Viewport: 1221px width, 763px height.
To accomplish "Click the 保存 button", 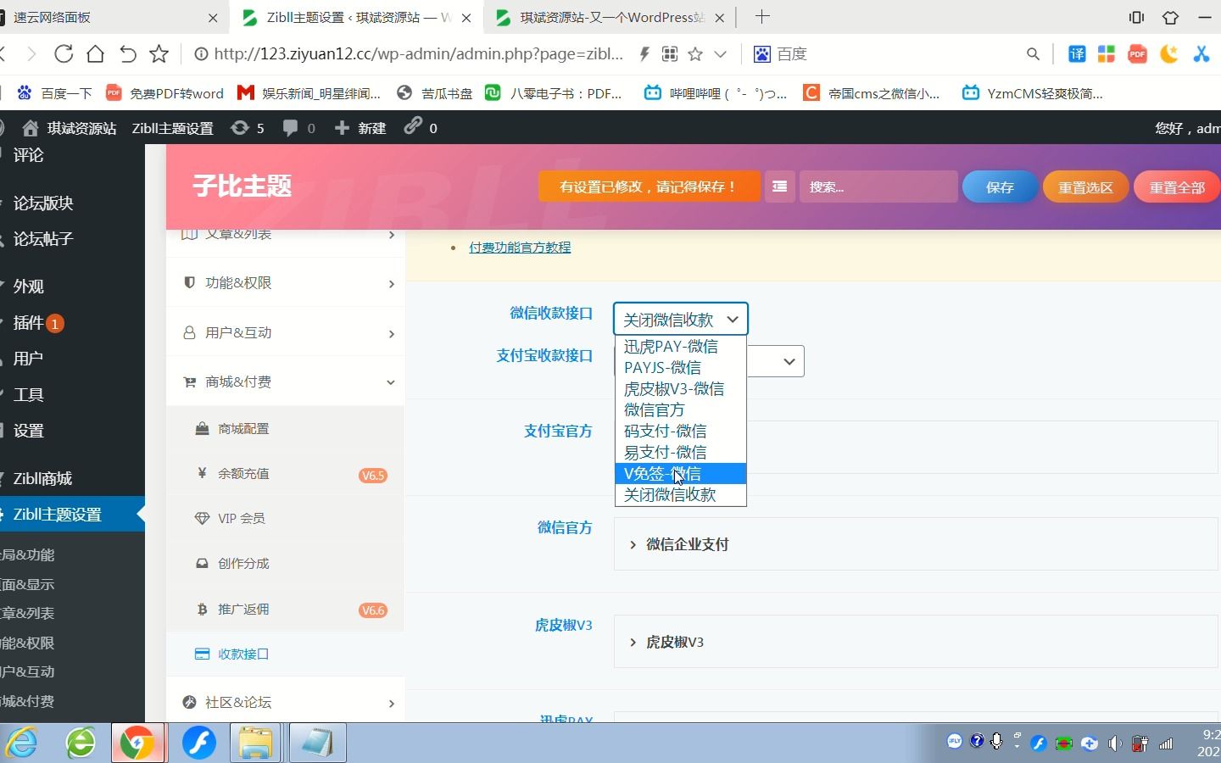I will pos(1000,187).
